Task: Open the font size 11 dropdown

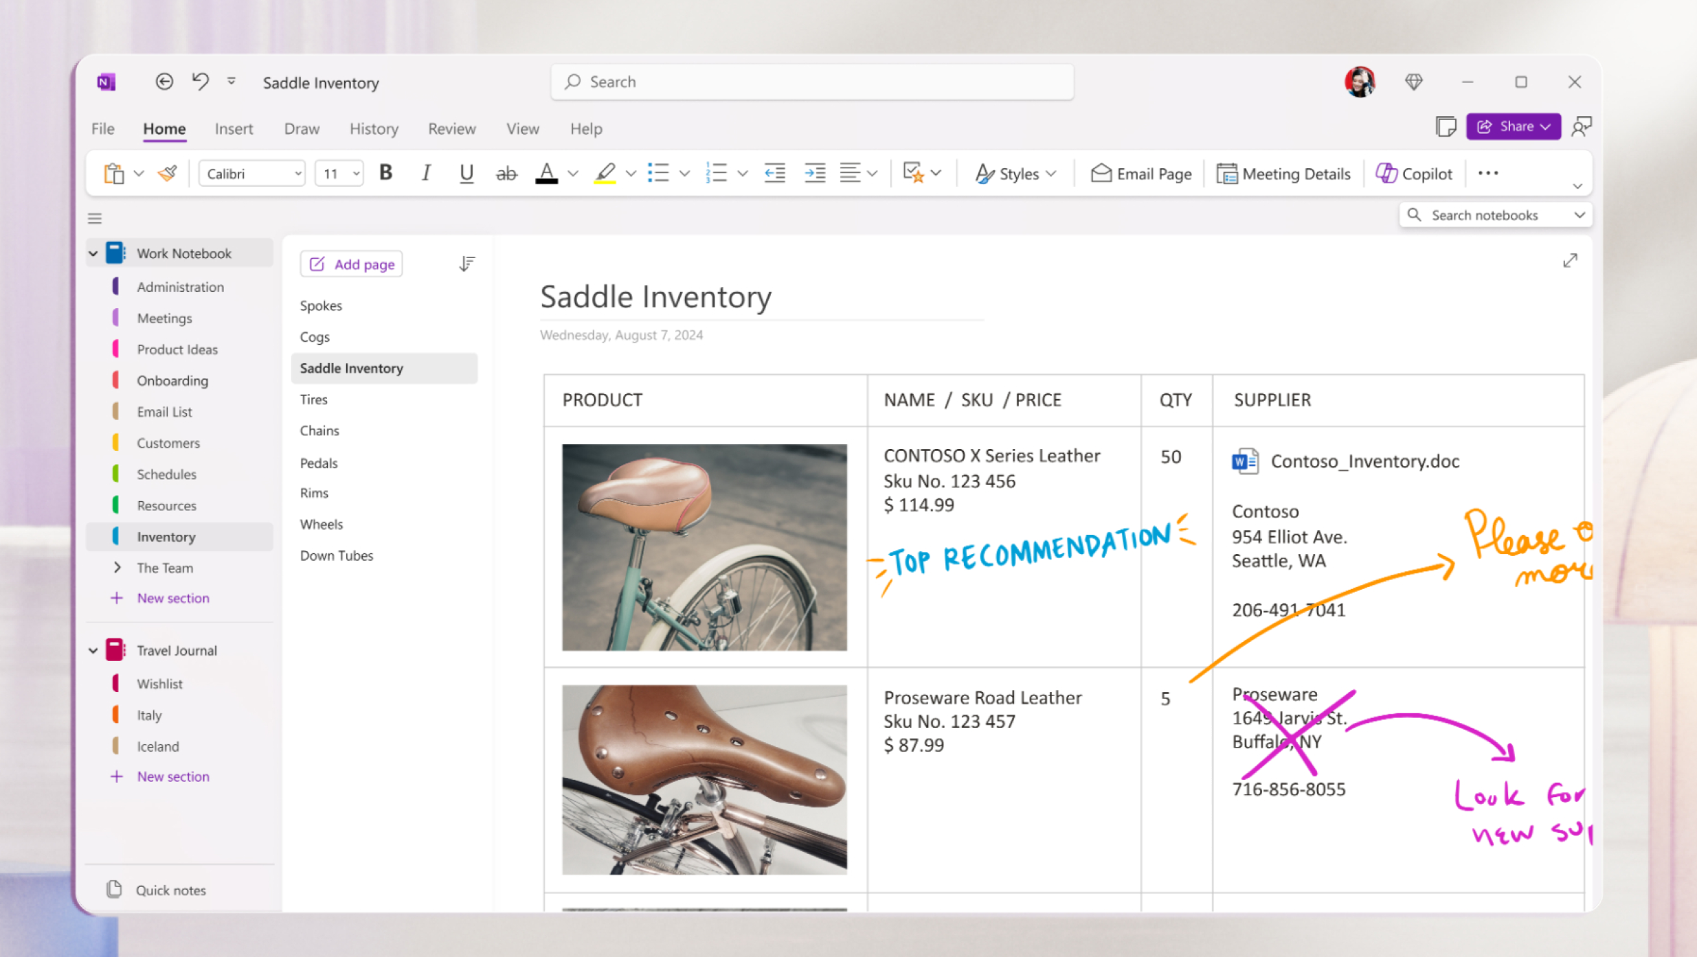Action: tap(339, 174)
